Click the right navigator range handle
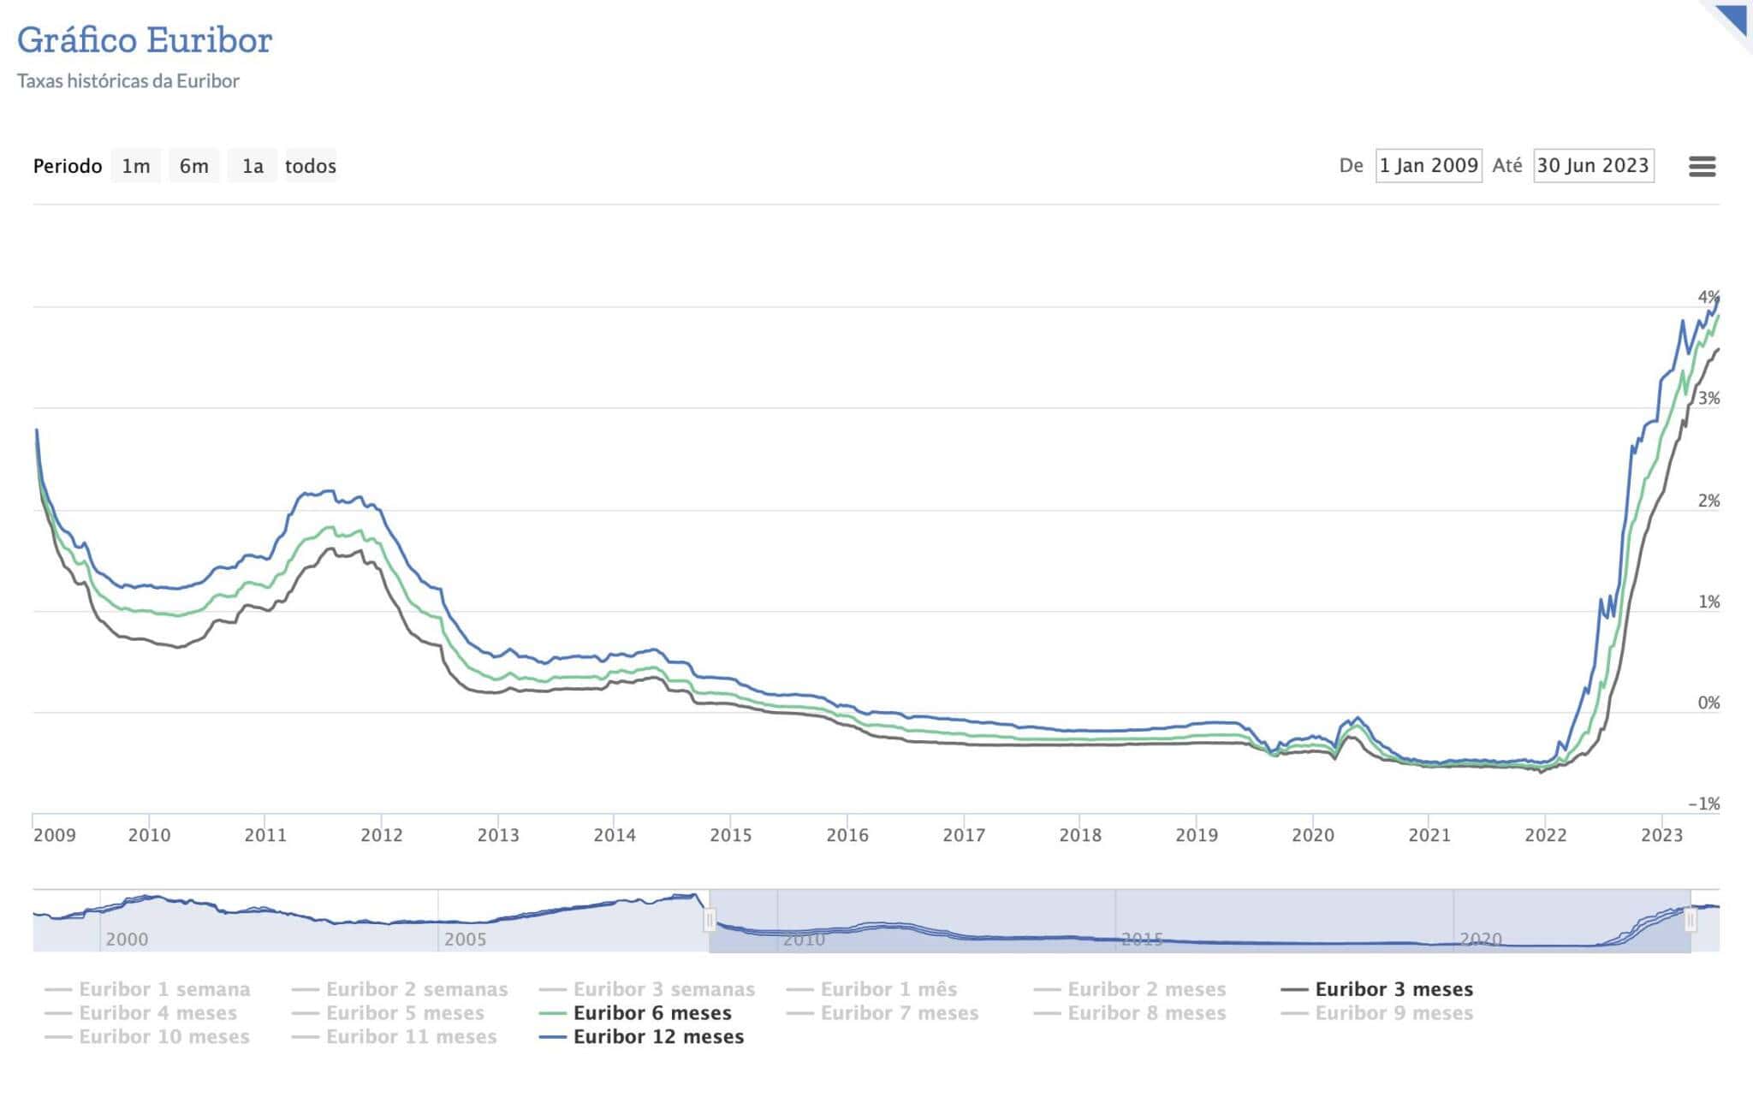 coord(1691,921)
